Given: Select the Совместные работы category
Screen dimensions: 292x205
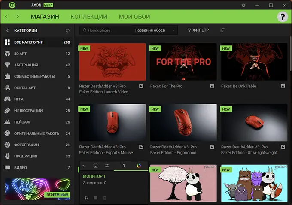Looking at the screenshot, I should click(37, 76).
